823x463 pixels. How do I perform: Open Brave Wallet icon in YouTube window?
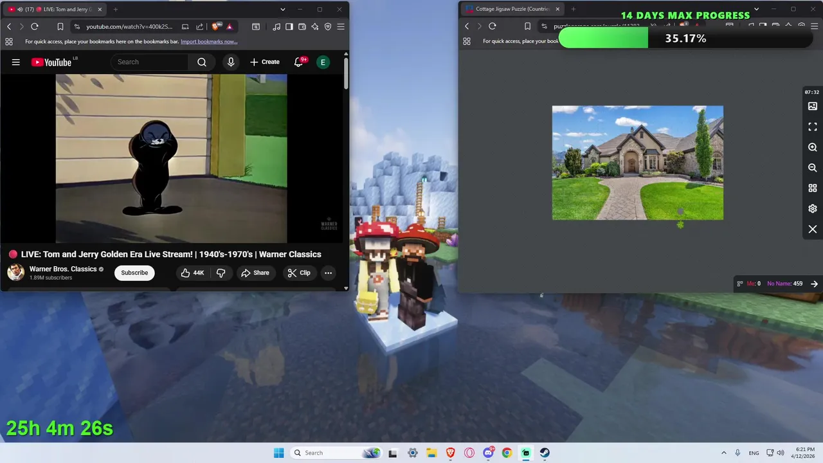pyautogui.click(x=302, y=26)
